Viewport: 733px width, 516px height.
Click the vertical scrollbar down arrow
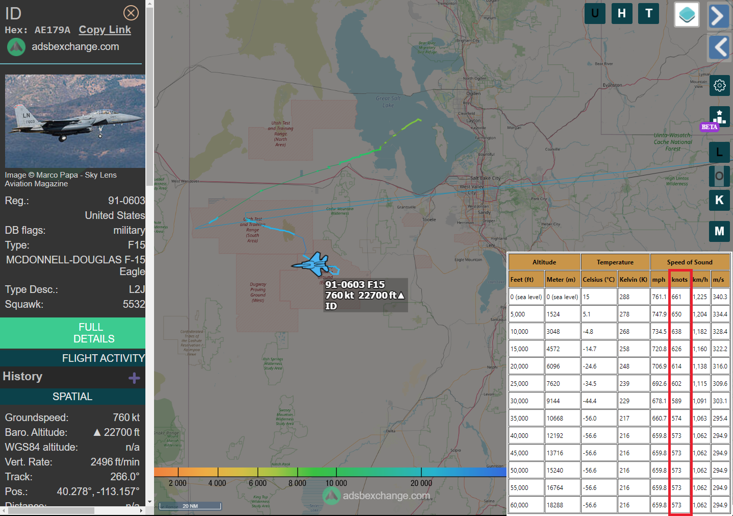click(x=149, y=502)
